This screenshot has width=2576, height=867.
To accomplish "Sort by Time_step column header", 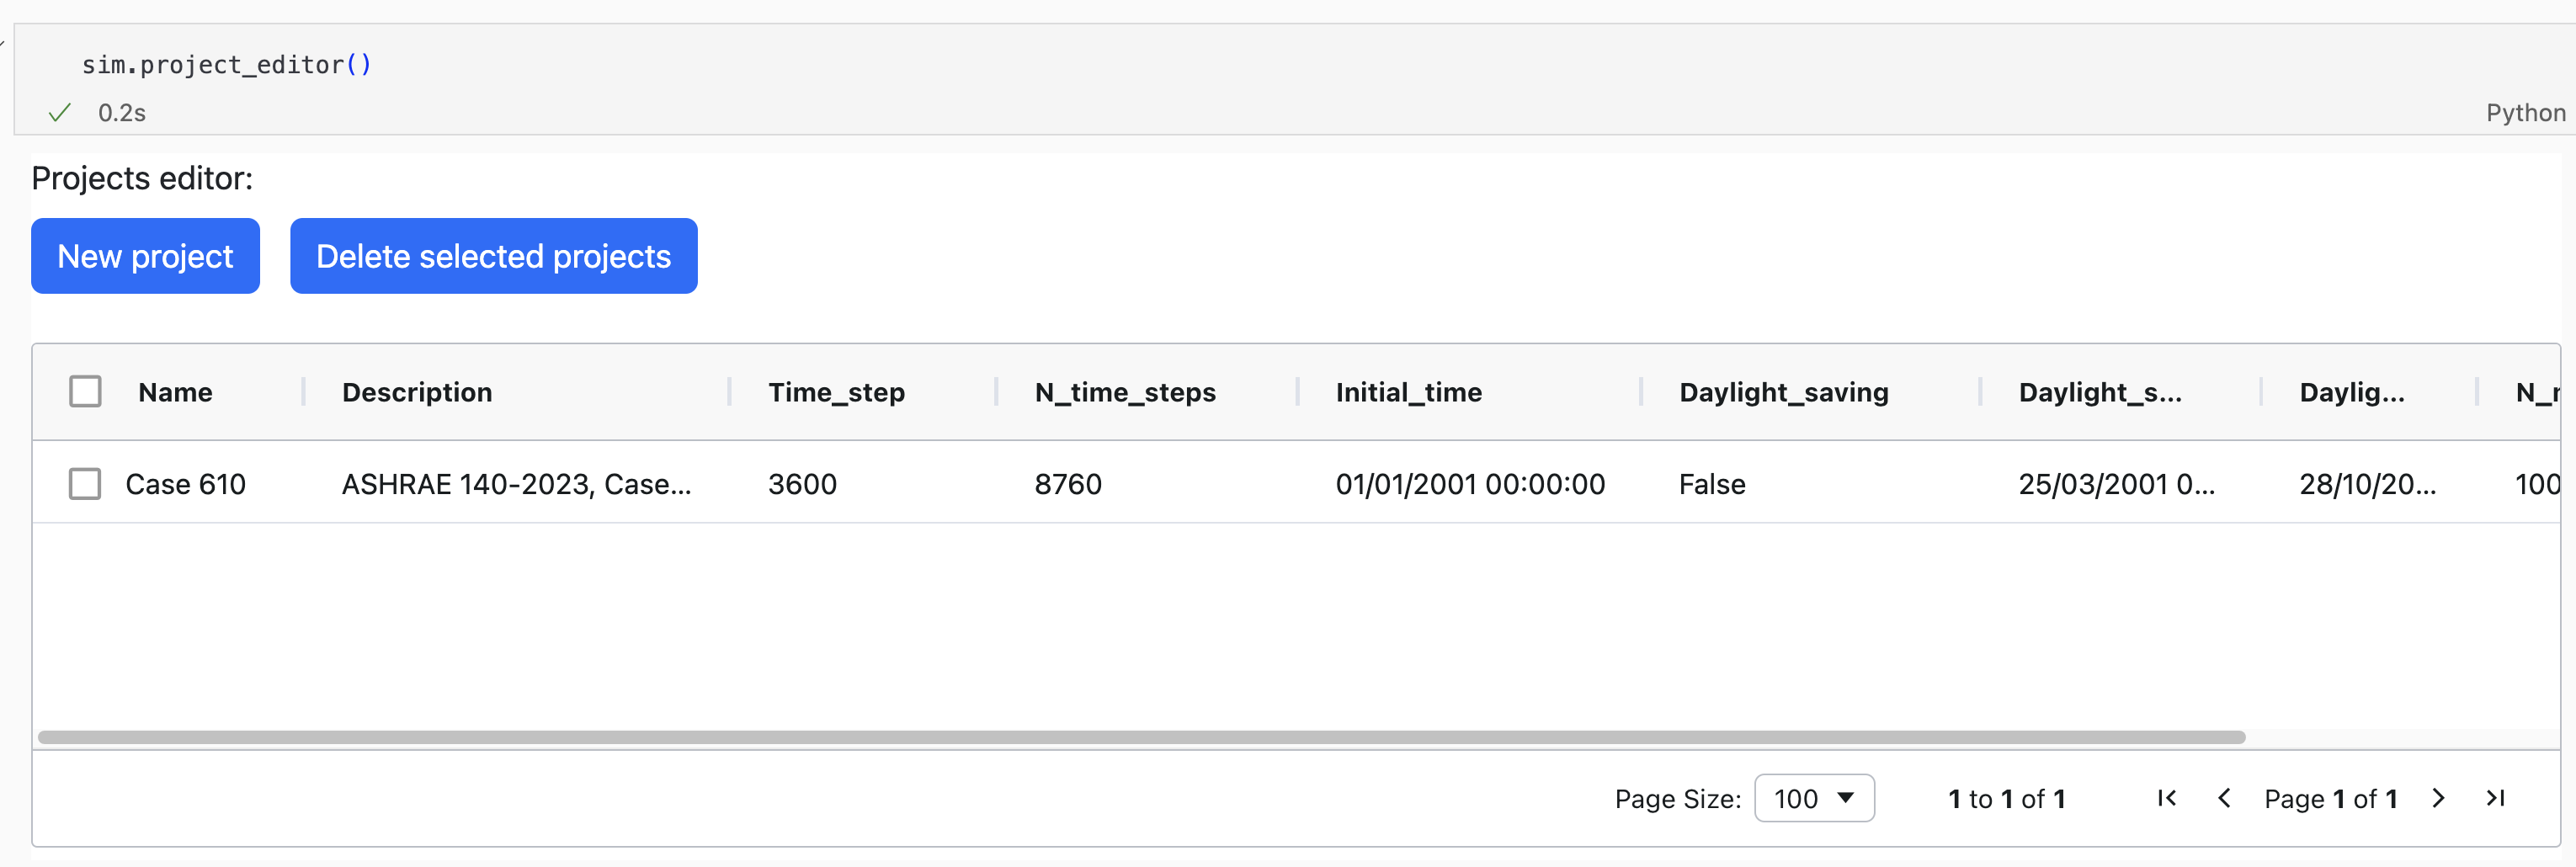I will 836,392.
